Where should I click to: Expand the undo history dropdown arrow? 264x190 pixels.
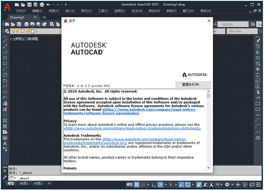(x=53, y=5)
